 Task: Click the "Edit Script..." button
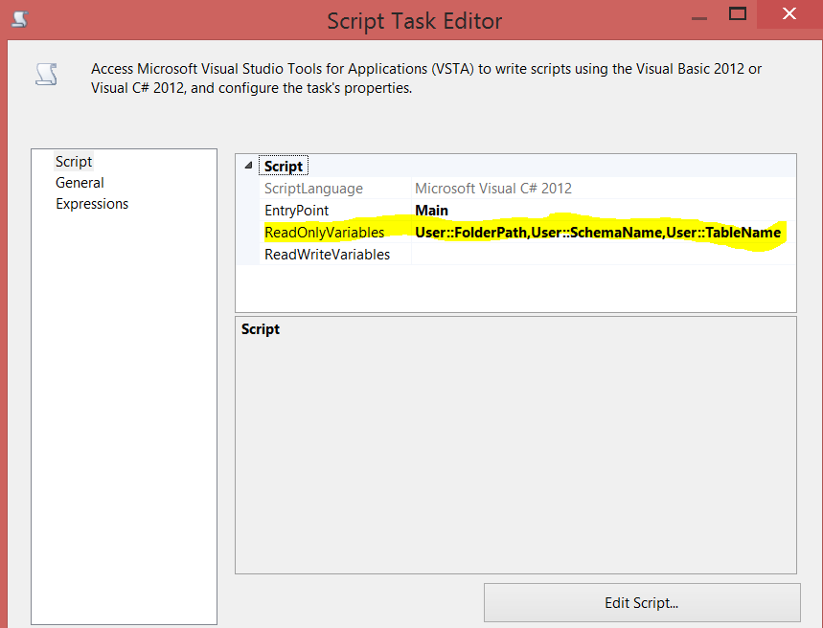(x=641, y=602)
